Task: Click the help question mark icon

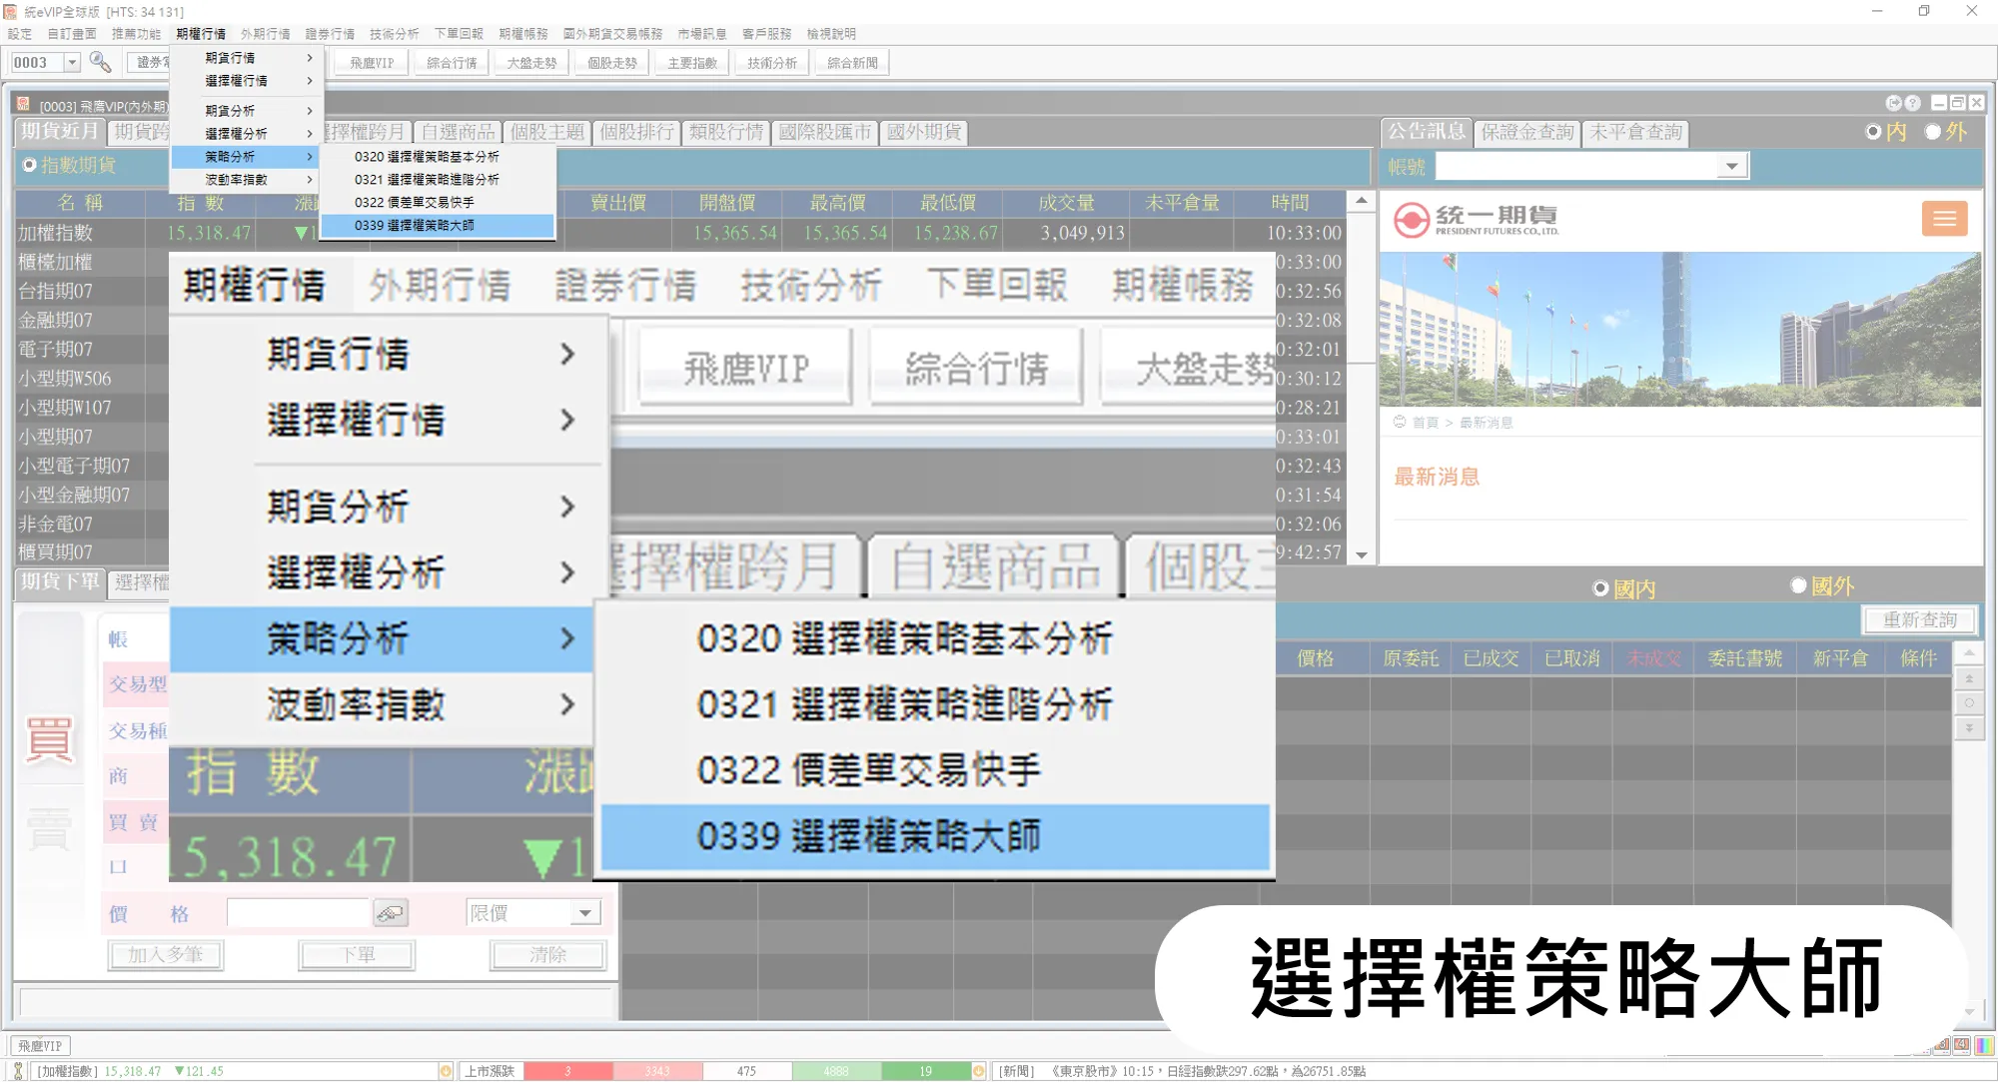Action: 1912,103
